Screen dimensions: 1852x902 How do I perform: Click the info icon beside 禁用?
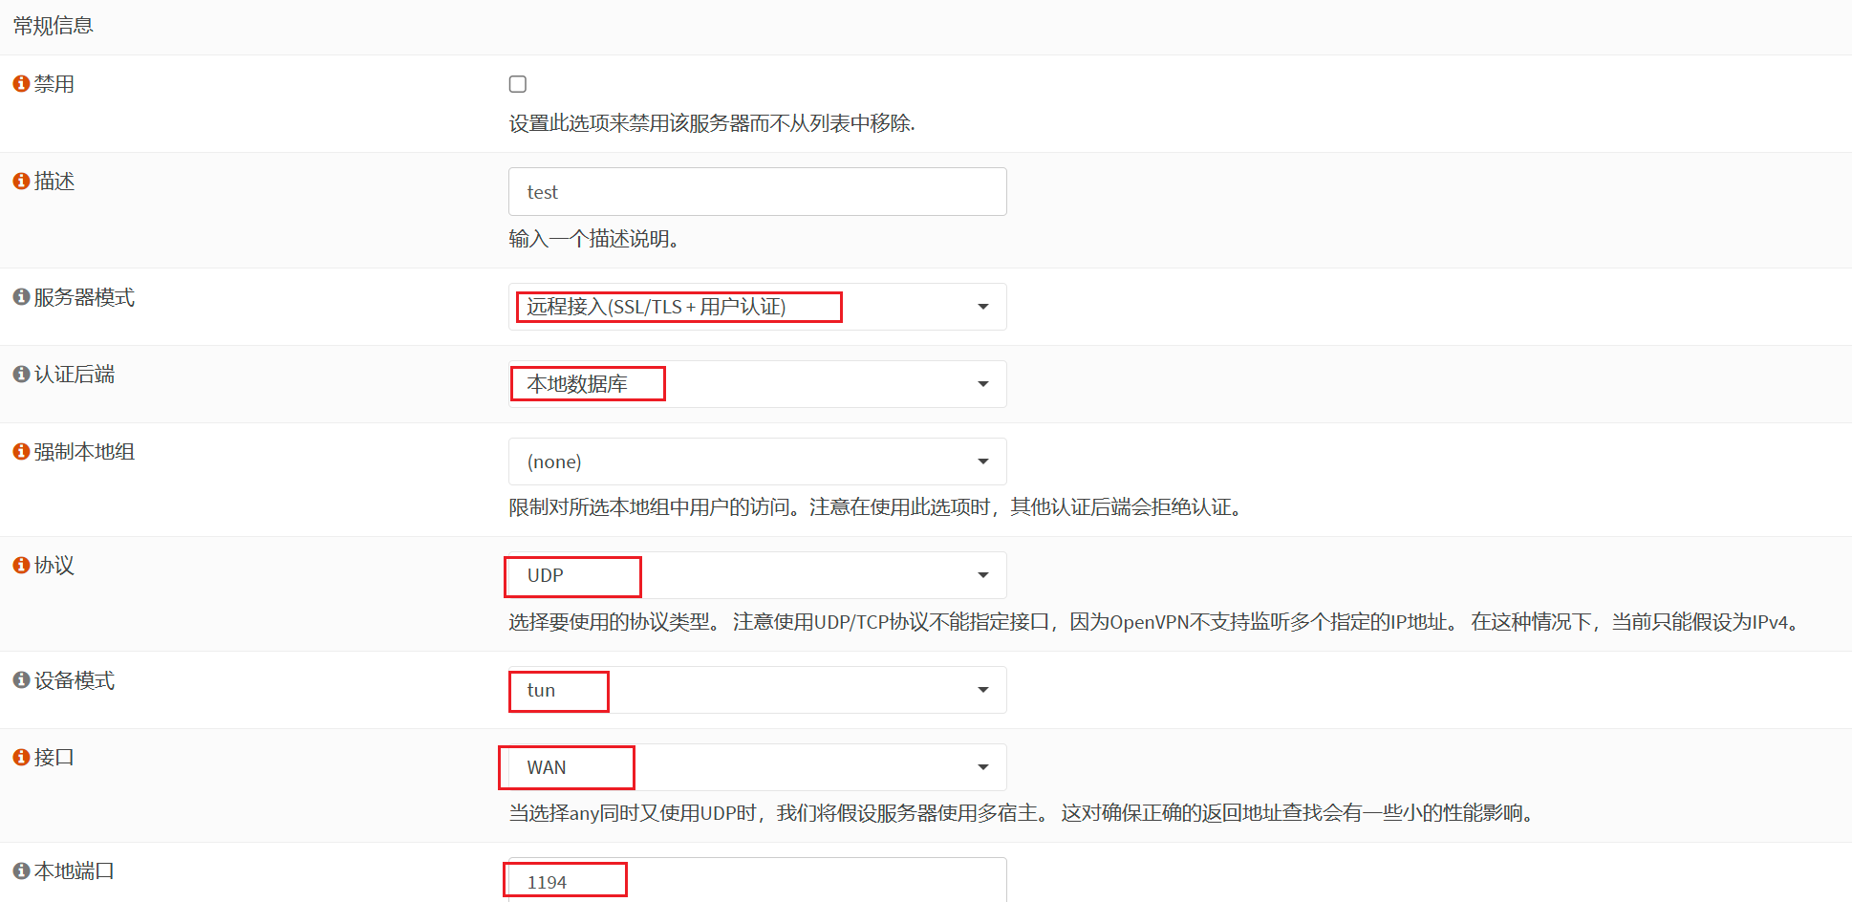[21, 84]
